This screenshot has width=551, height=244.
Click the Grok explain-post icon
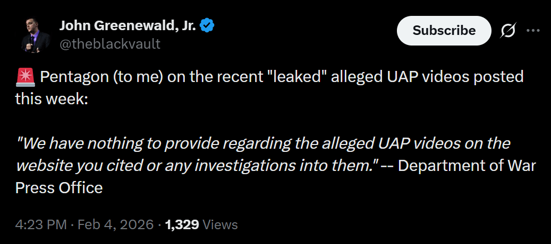[507, 31]
